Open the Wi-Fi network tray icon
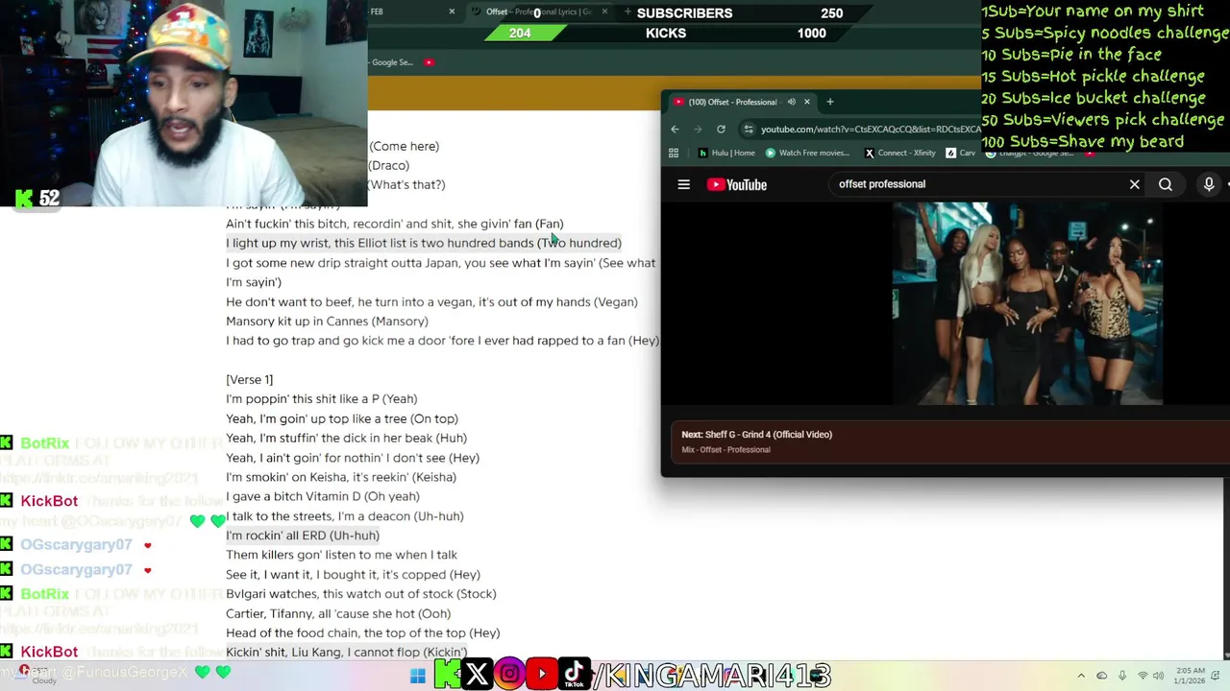The image size is (1230, 691). tap(1143, 676)
